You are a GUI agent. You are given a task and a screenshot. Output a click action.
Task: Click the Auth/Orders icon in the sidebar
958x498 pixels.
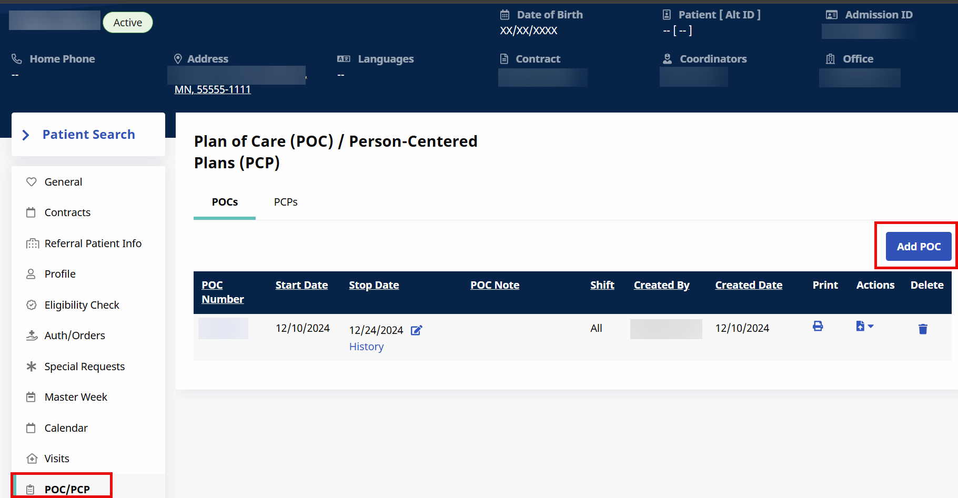pyautogui.click(x=32, y=336)
